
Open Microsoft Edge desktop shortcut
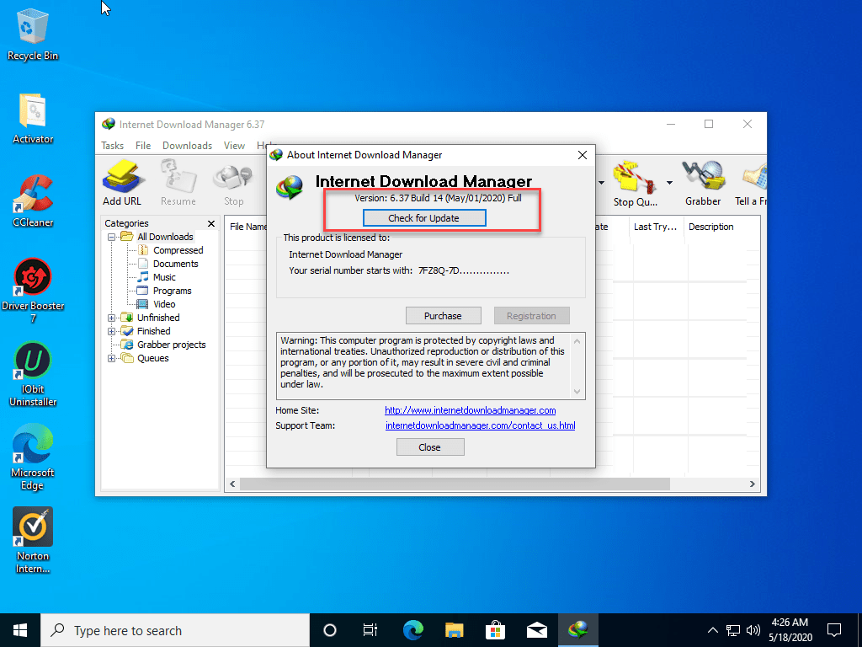pos(33,457)
